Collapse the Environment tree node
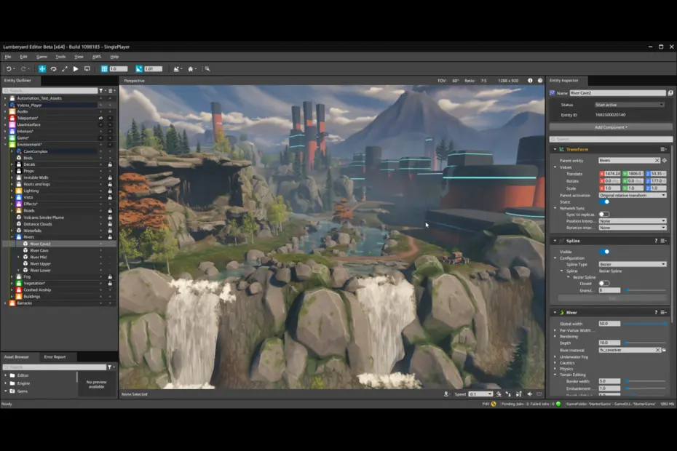This screenshot has width=677, height=451. (x=6, y=145)
